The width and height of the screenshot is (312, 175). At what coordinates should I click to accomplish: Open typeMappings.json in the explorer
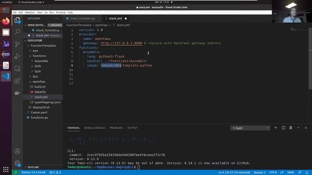click(x=47, y=102)
